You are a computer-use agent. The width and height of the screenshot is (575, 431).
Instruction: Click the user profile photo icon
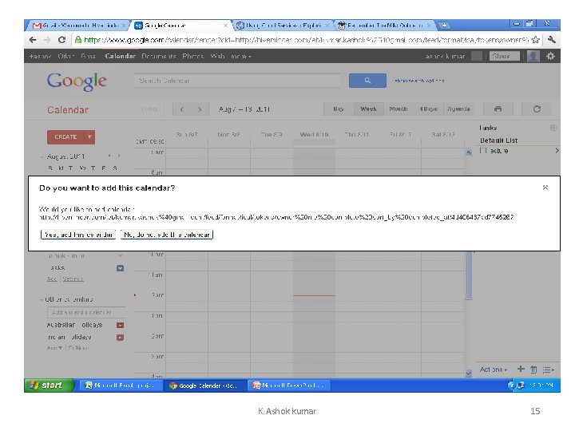tap(533, 56)
